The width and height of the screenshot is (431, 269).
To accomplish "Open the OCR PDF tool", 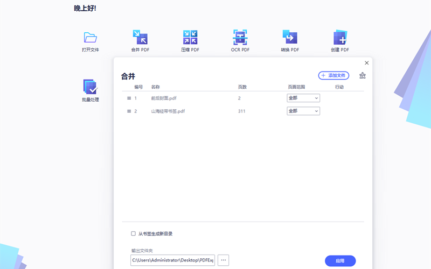I will tap(240, 38).
